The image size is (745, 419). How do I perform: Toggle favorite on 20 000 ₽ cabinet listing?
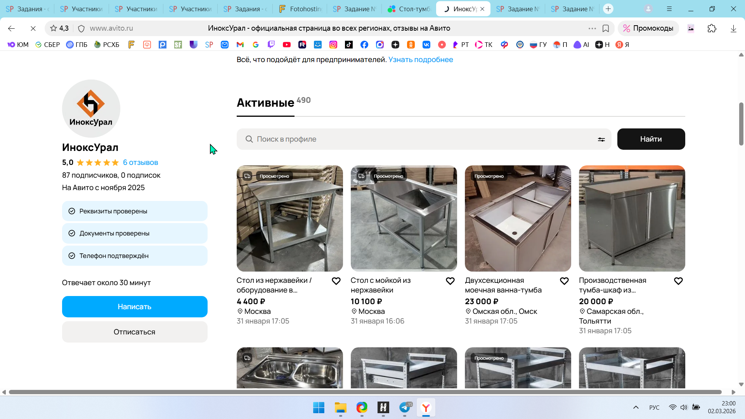click(x=678, y=281)
